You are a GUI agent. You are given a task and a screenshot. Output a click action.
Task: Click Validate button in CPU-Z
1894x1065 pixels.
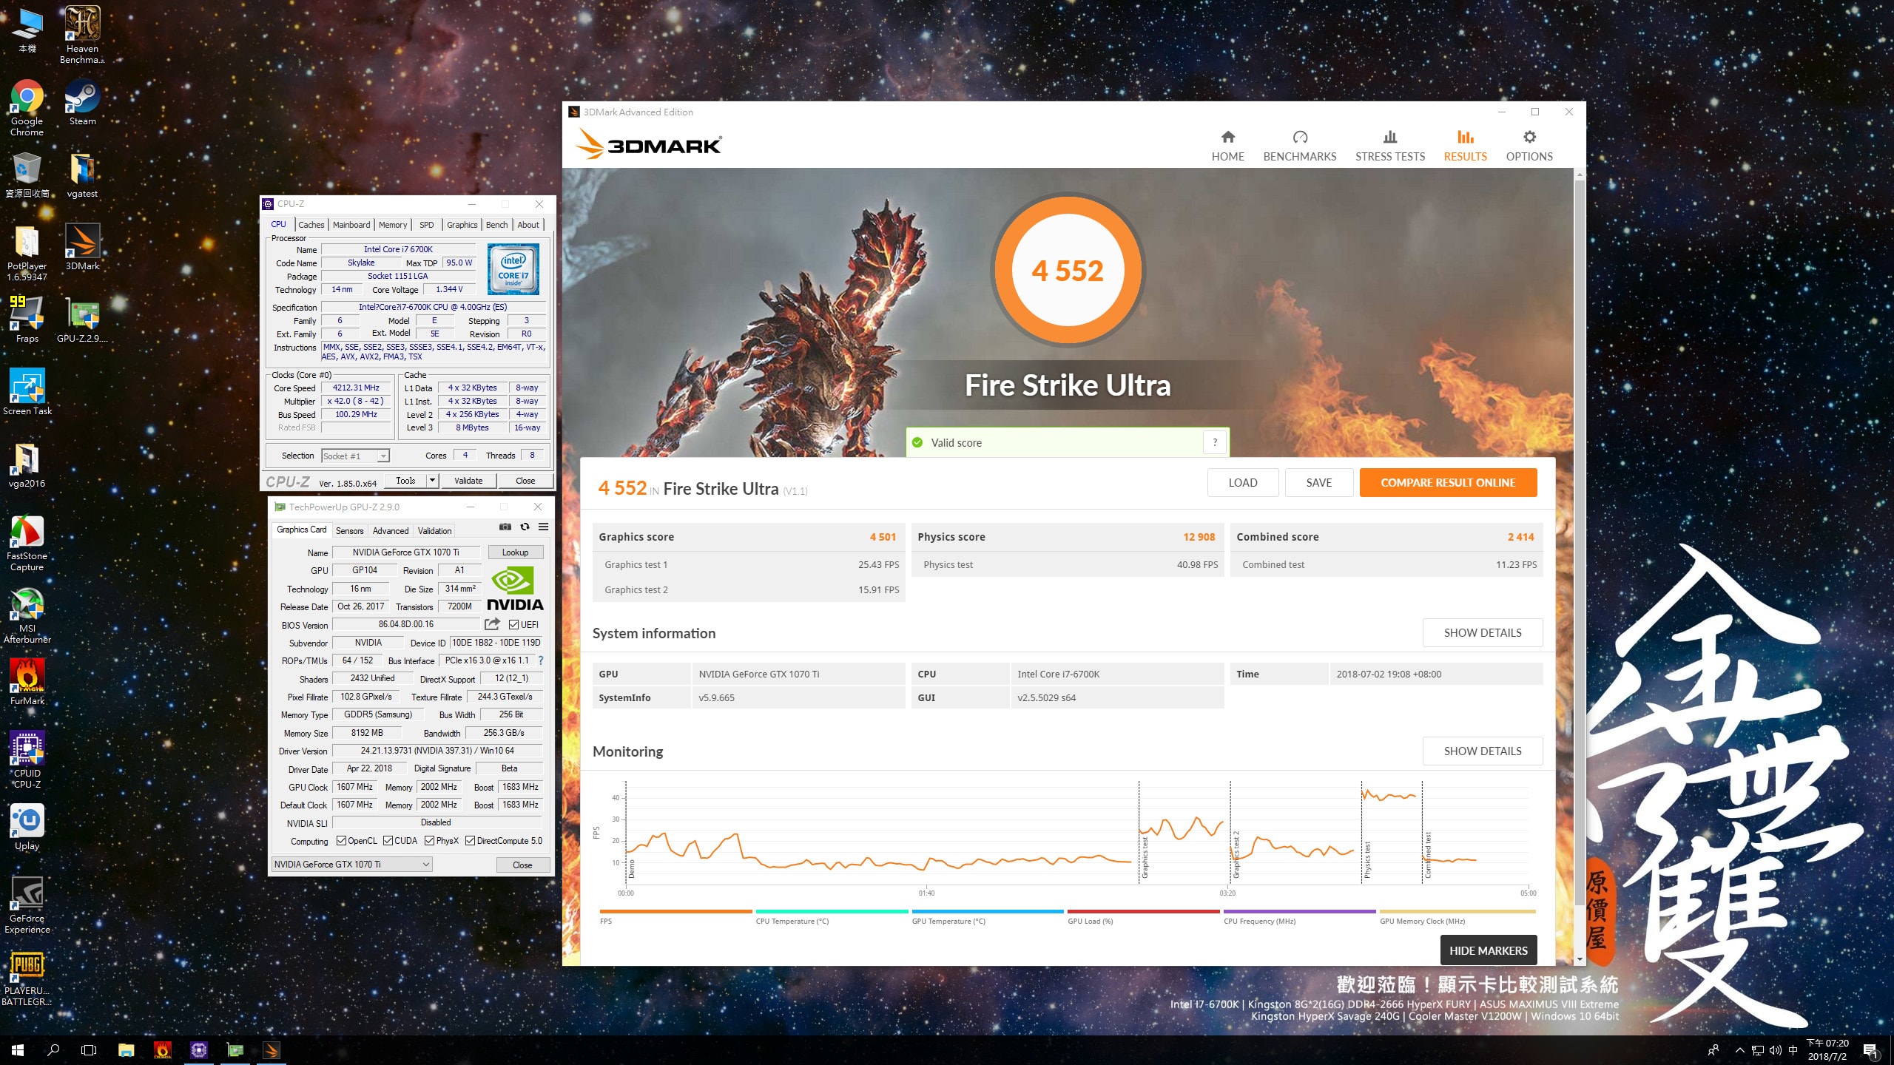click(468, 481)
